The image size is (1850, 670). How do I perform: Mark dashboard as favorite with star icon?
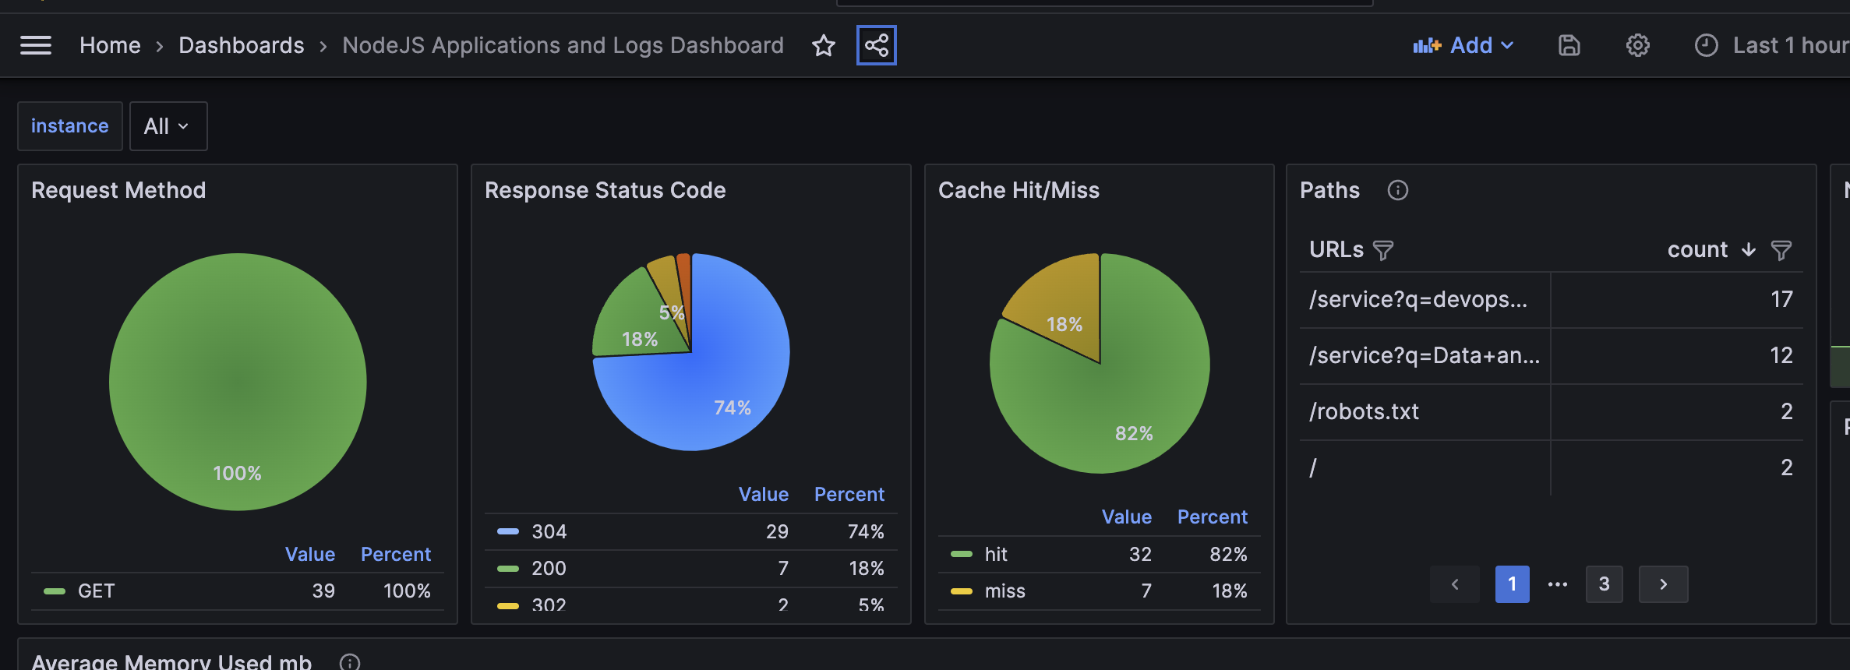click(824, 45)
